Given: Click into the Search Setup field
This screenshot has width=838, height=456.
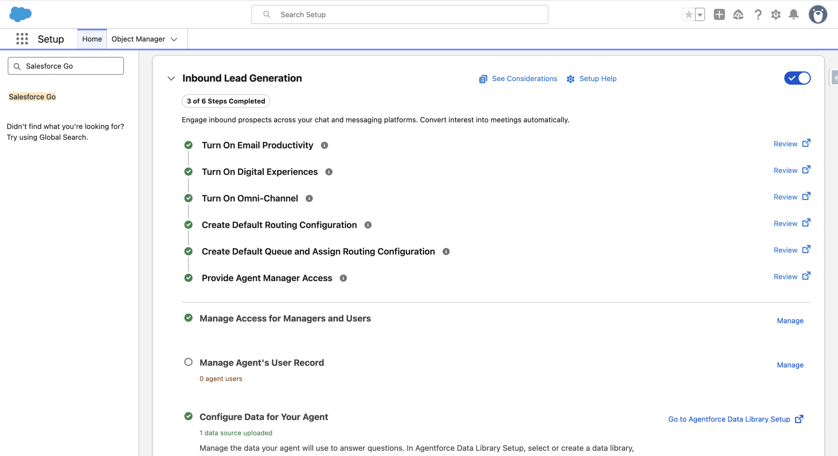Looking at the screenshot, I should tap(399, 15).
